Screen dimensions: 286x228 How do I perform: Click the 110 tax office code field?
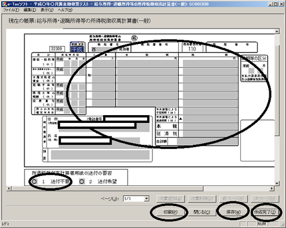(192, 49)
